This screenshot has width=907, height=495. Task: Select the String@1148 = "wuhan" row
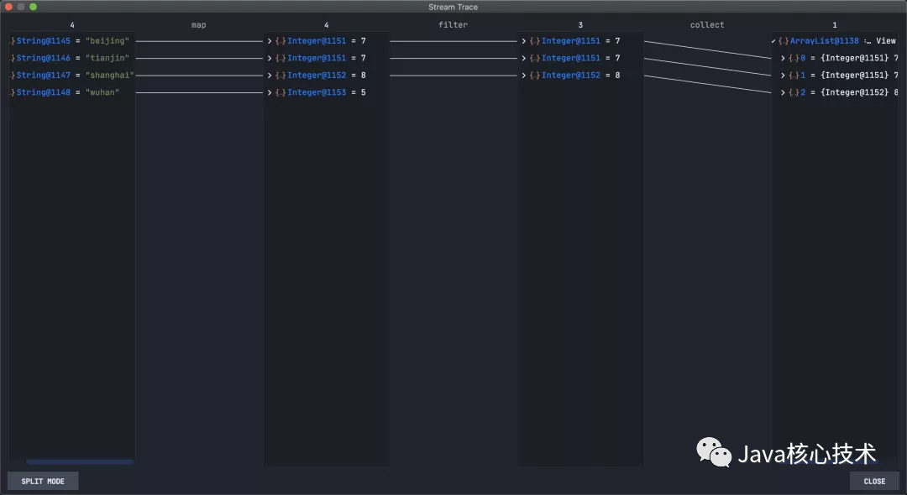(71, 92)
